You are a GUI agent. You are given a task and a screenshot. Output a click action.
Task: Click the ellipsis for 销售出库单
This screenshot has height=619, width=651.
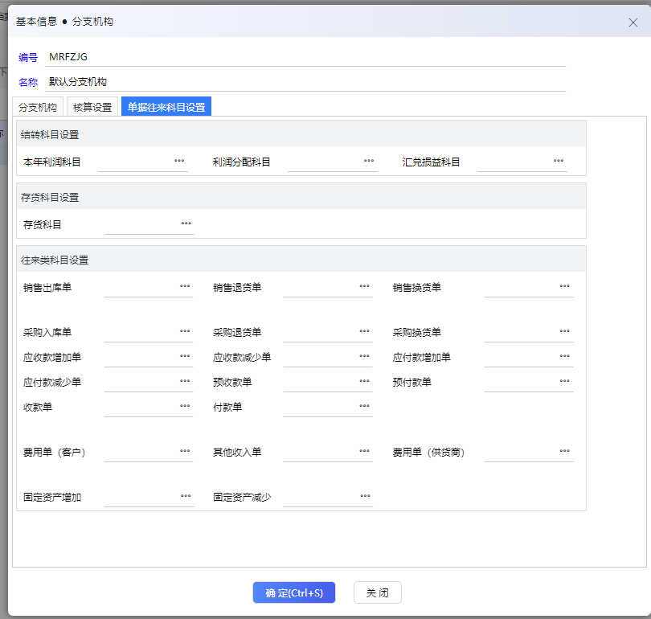pos(185,286)
